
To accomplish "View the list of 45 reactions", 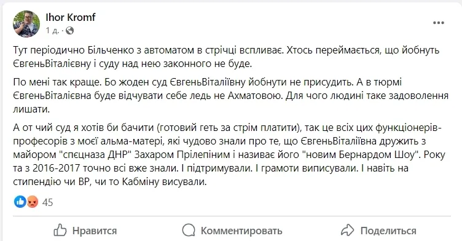I will pos(47,202).
